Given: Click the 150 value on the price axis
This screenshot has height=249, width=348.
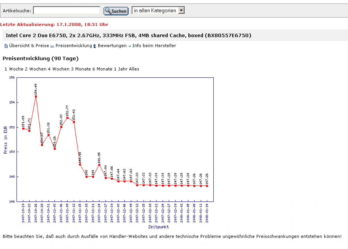Looking at the screenshot, I should 12,152.
